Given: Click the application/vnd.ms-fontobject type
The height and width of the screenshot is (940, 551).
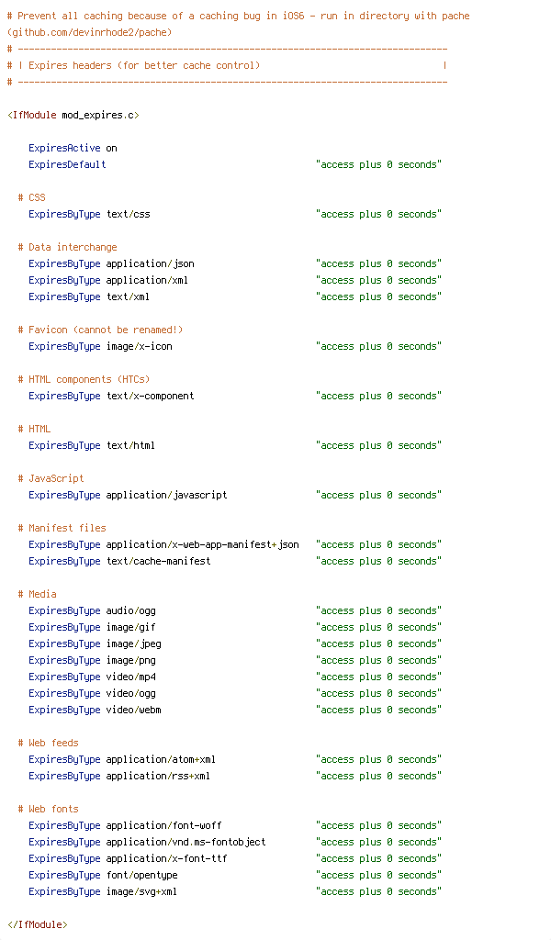Looking at the screenshot, I should click(x=186, y=843).
